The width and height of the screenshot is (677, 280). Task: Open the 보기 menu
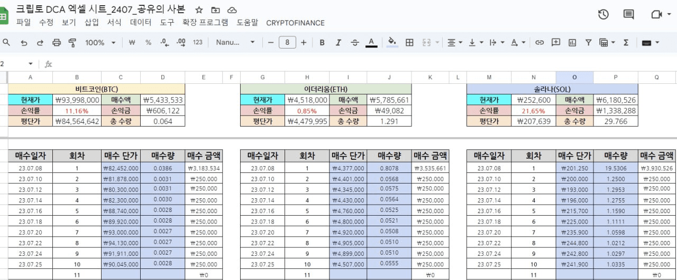[69, 23]
